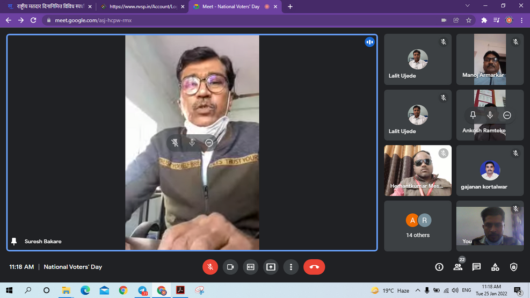Open the three-dot more options menu
The height and width of the screenshot is (298, 530).
coord(291,267)
